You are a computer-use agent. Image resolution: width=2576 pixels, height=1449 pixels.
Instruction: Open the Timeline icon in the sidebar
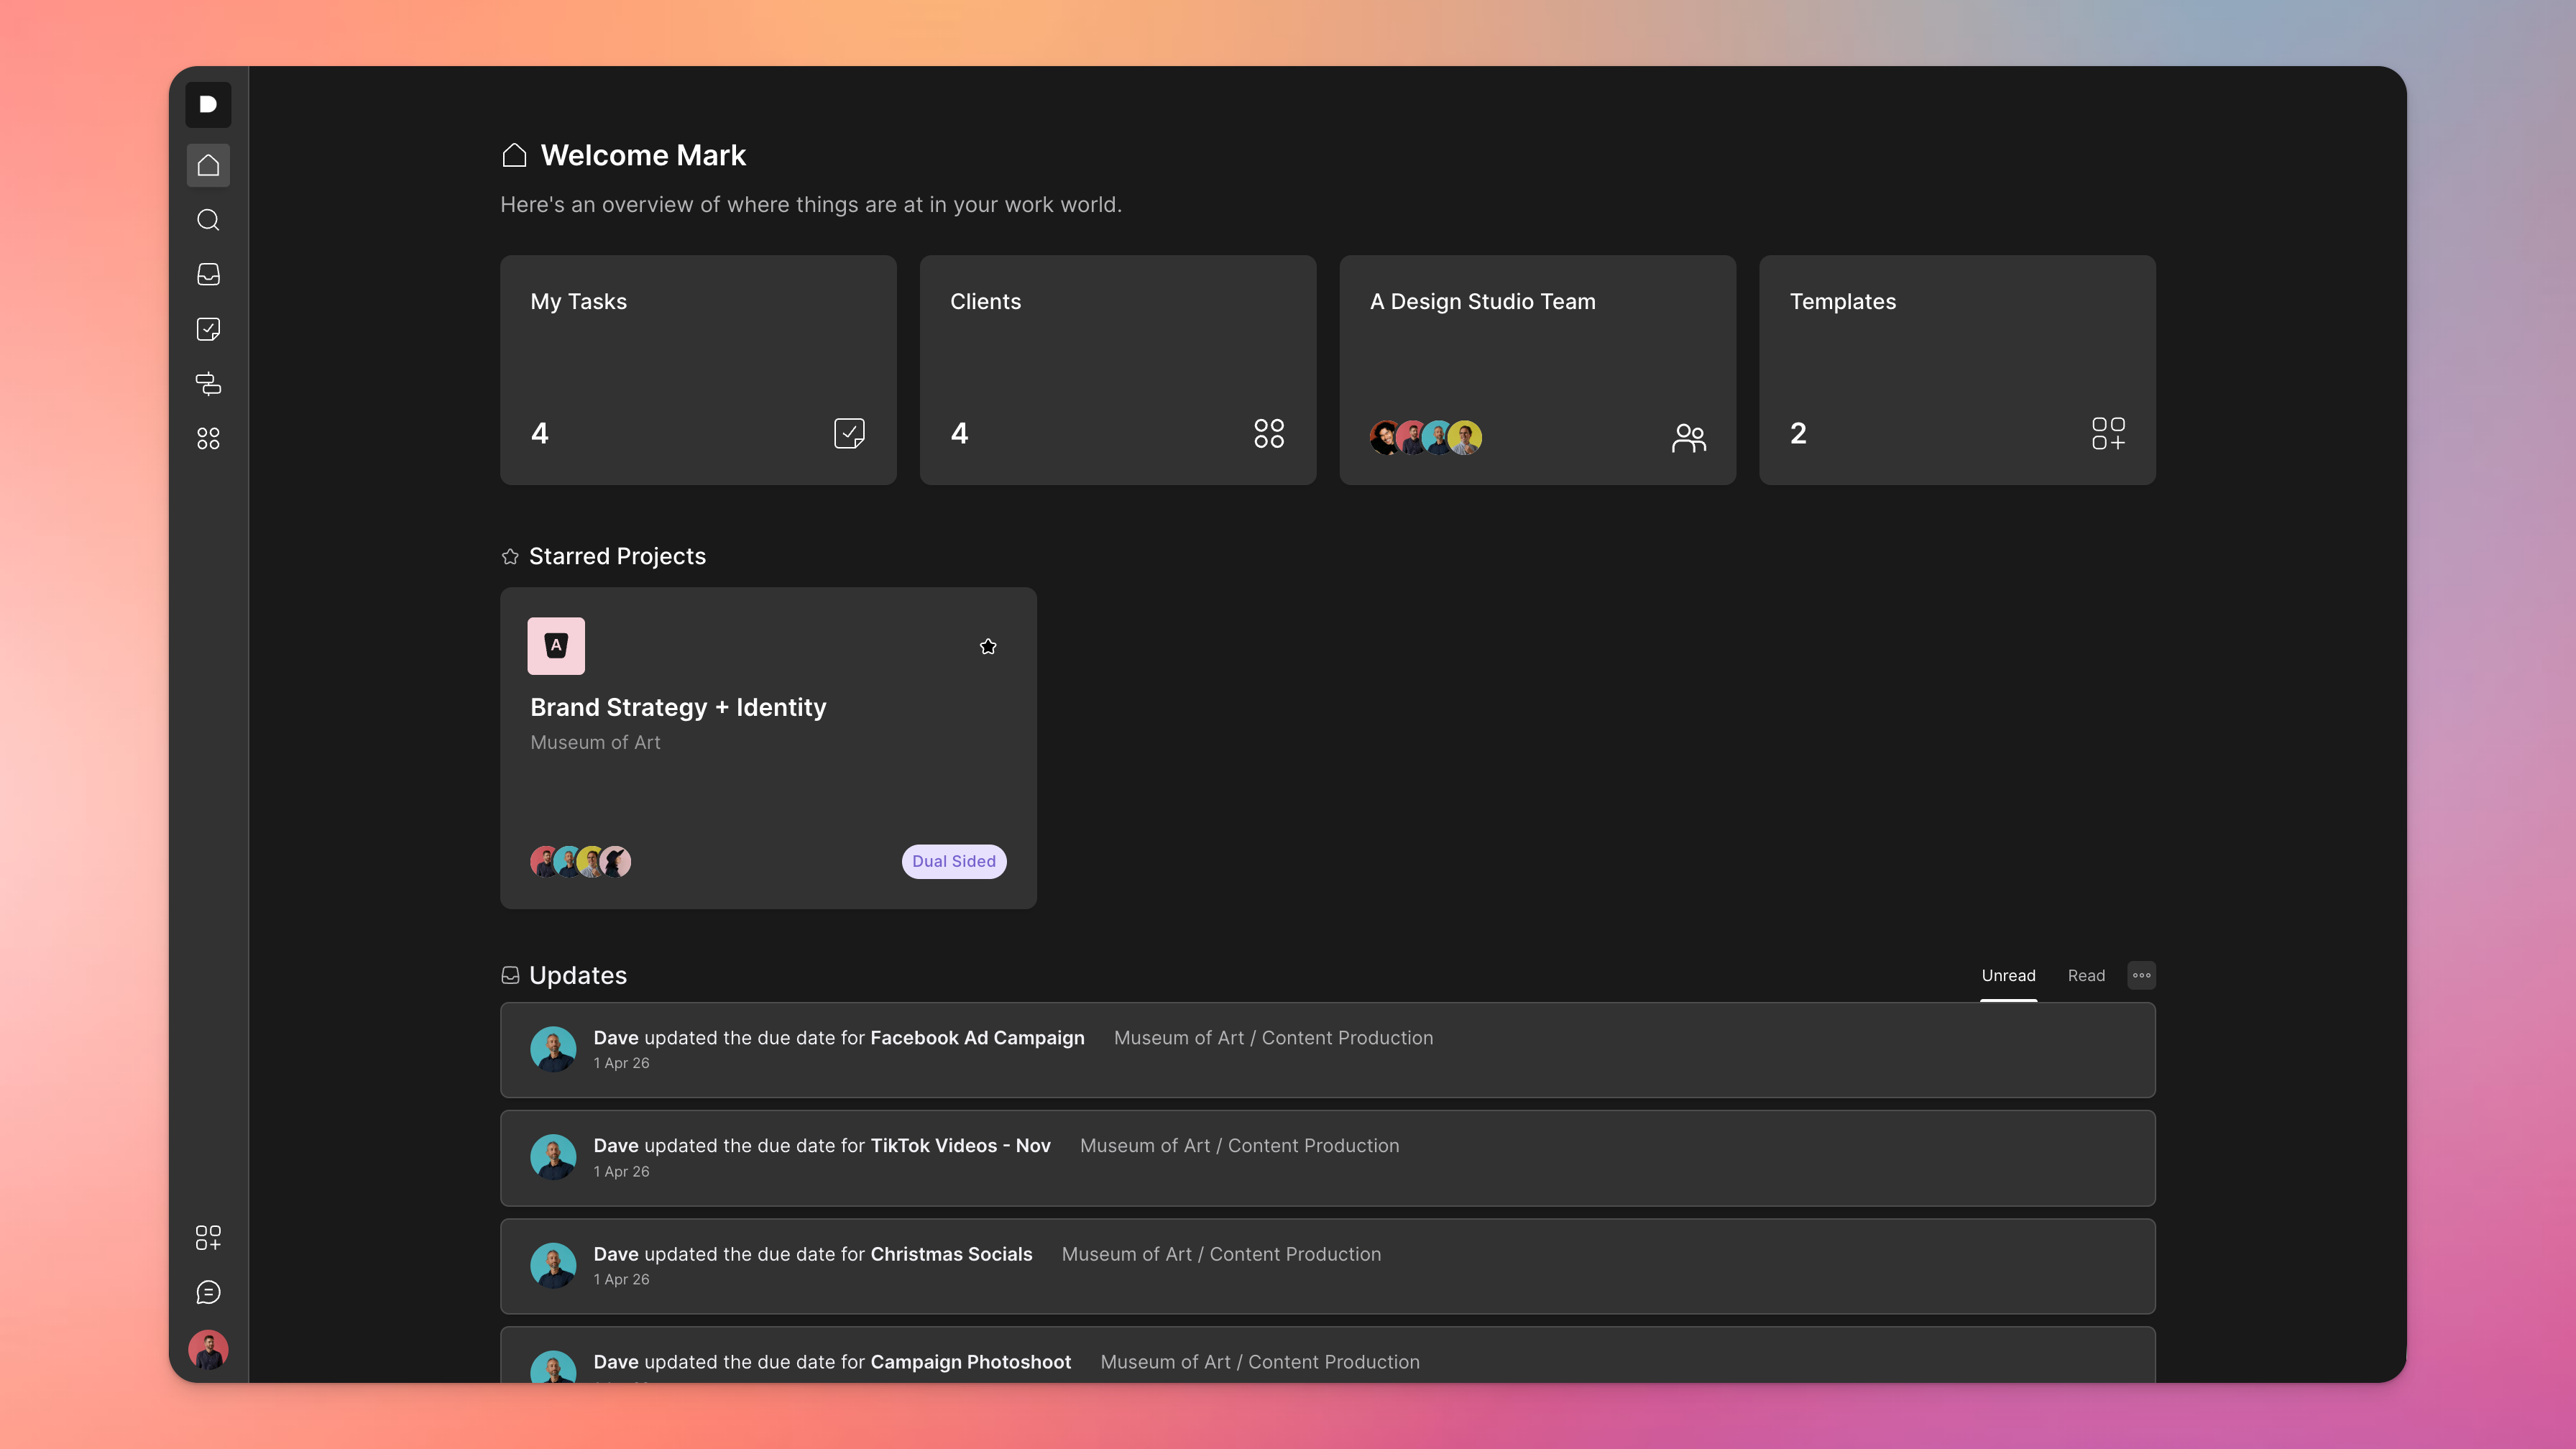pos(208,384)
